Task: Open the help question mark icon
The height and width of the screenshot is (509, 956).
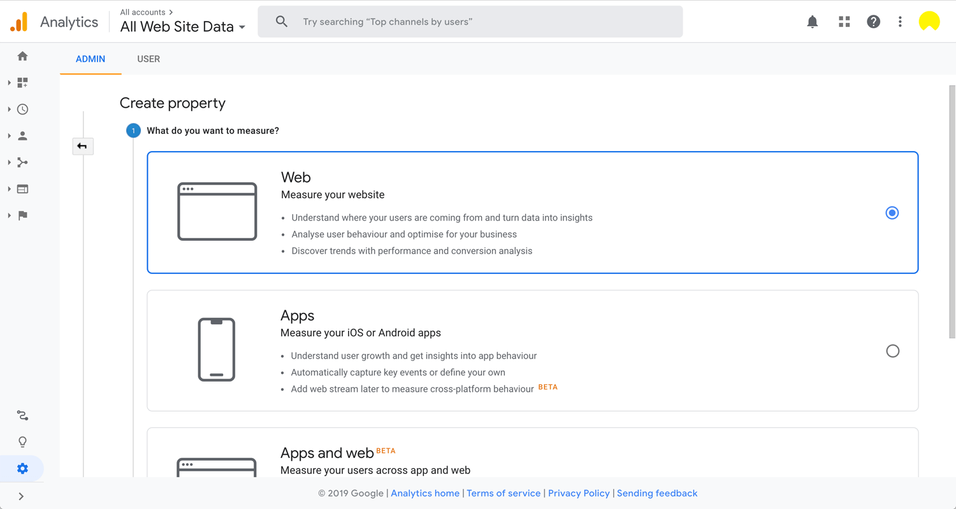Action: point(874,22)
